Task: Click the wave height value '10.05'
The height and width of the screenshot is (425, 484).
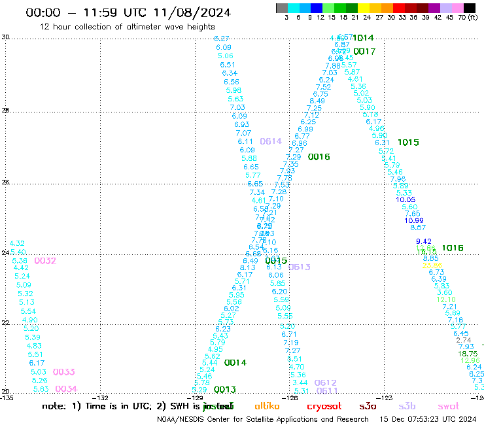Action: 406,199
